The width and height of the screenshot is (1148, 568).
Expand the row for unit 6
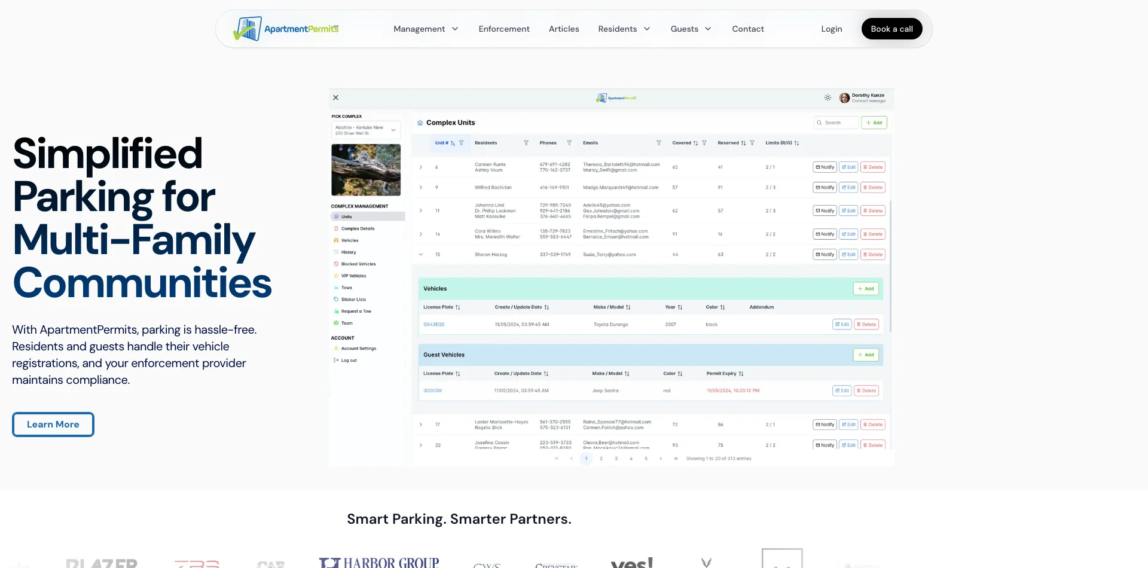420,167
